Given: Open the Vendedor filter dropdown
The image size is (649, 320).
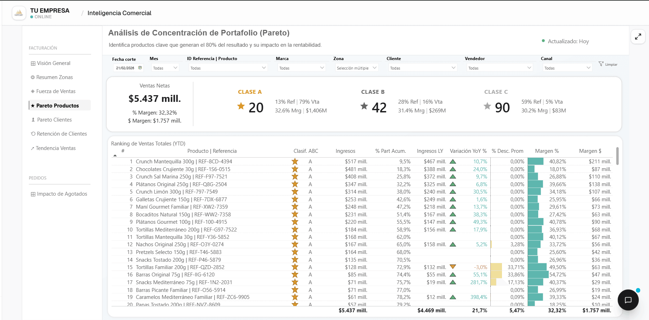Looking at the screenshot, I should 500,68.
